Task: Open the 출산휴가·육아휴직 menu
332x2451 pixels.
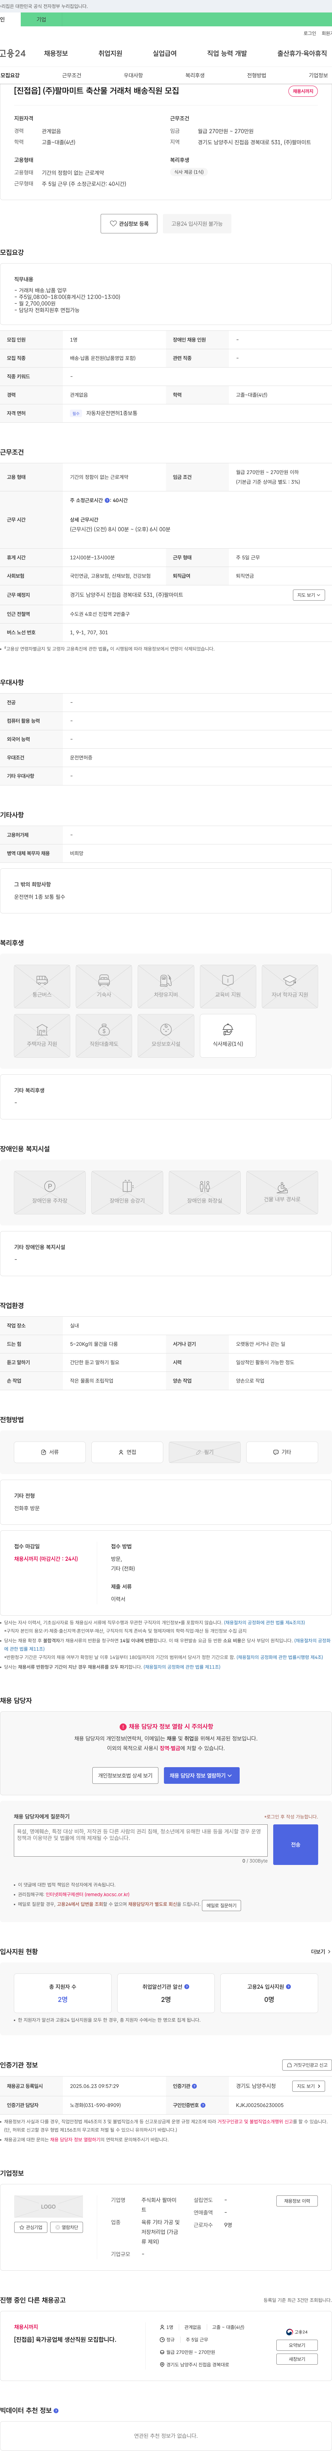Action: [x=302, y=54]
